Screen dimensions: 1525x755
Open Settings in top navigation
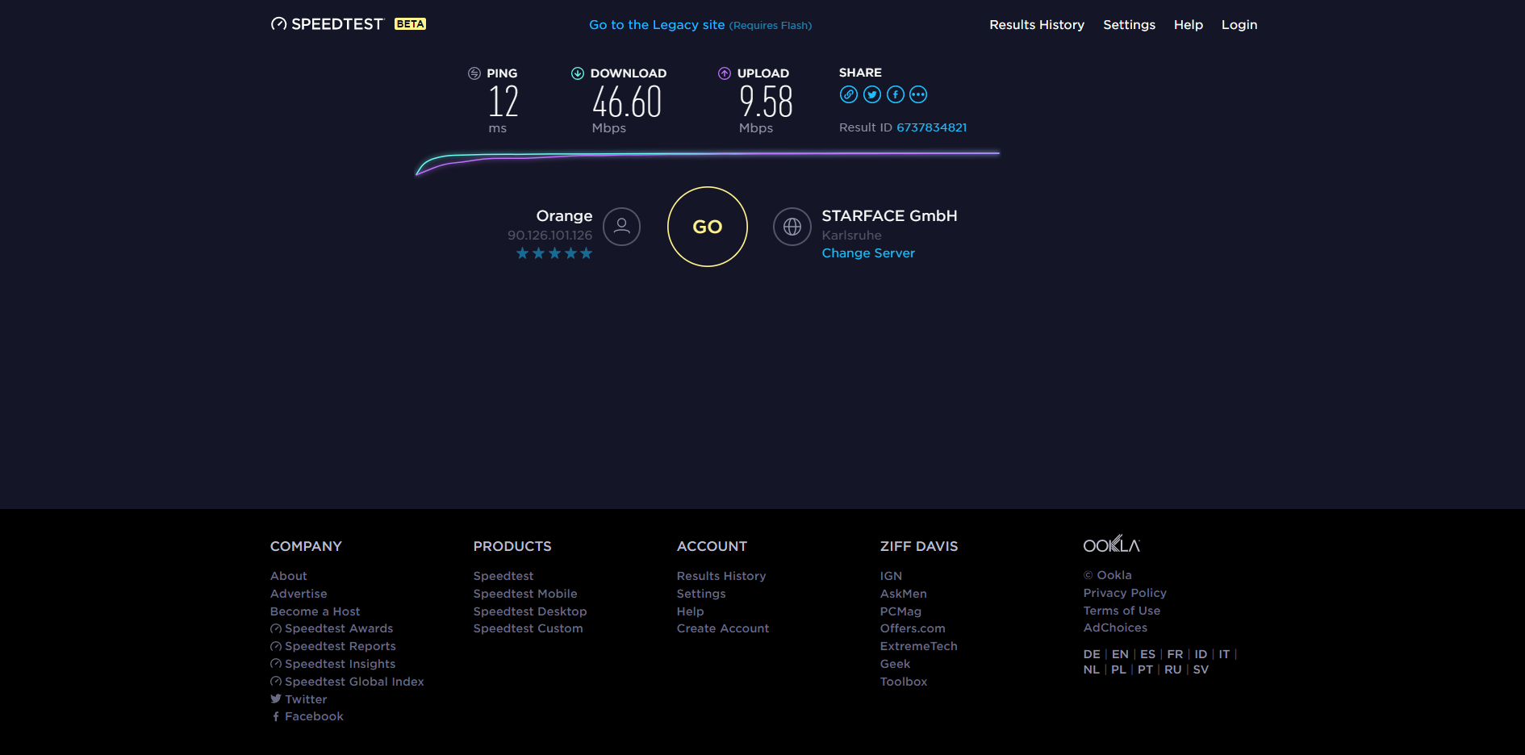(x=1129, y=25)
